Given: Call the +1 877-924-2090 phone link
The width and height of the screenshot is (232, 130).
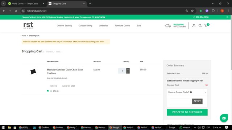Looking at the screenshot, I should (x=200, y=17).
